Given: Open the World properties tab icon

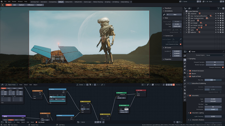Looking at the screenshot, I should click(185, 73).
